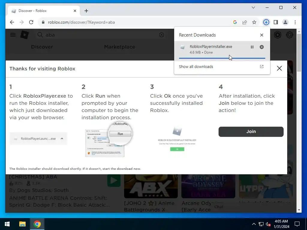The width and height of the screenshot is (307, 230).
Task: Click the page scrollbar thumb
Action: [299, 53]
